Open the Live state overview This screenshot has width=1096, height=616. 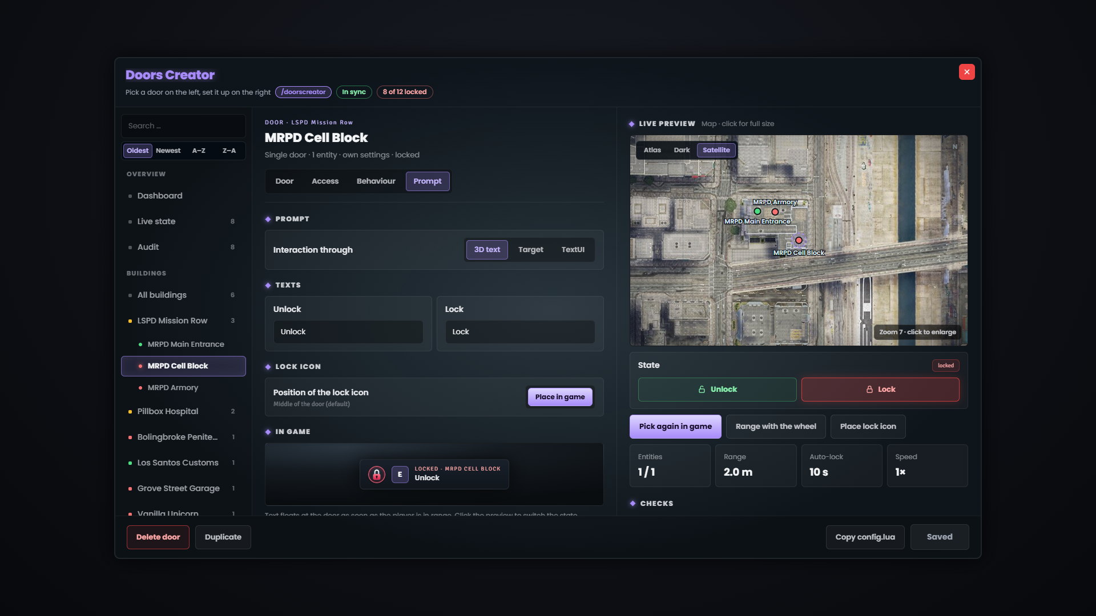point(183,221)
